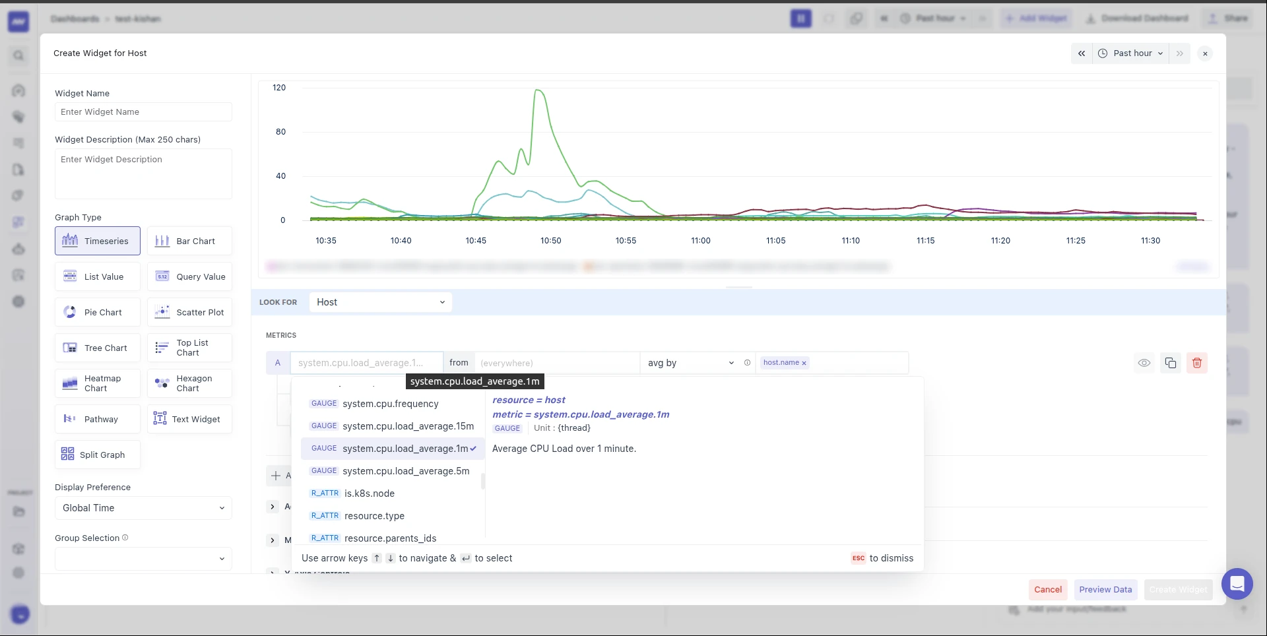Viewport: 1267px width, 636px height.
Task: Select system.cpu.load_average.15m metric option
Action: tap(393, 426)
